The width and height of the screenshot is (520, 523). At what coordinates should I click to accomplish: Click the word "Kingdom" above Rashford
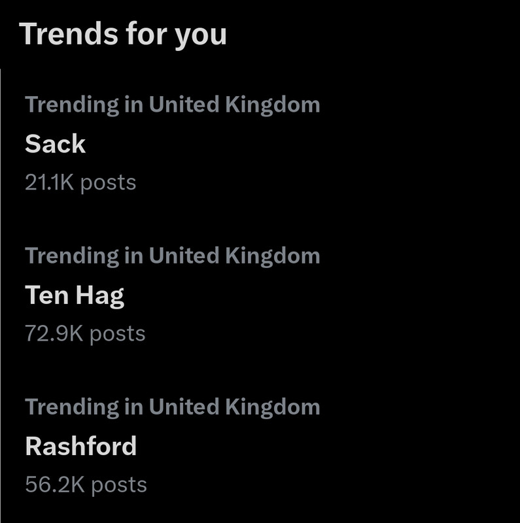(x=273, y=407)
